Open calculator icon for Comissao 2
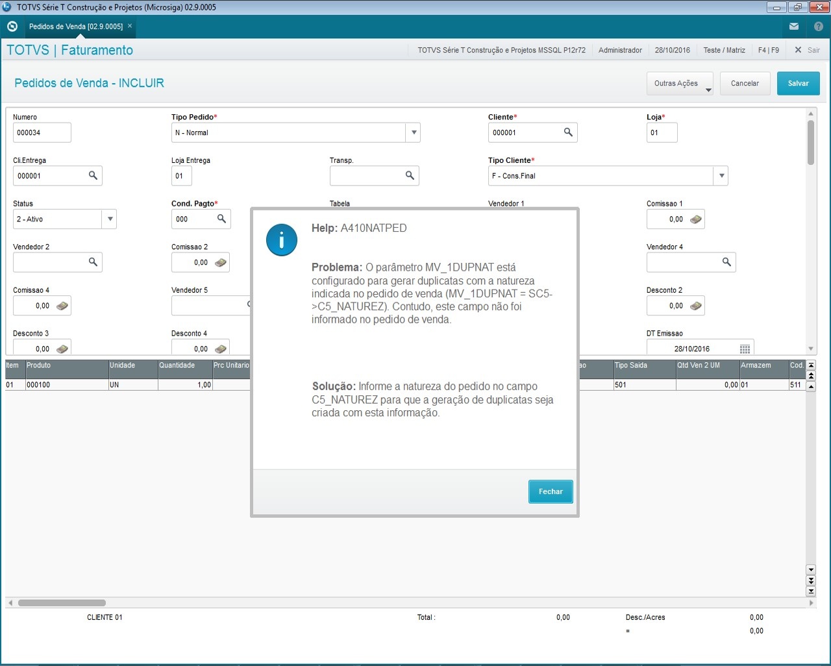 (x=221, y=262)
